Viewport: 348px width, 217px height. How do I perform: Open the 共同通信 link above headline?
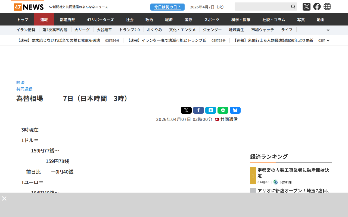pos(24,89)
